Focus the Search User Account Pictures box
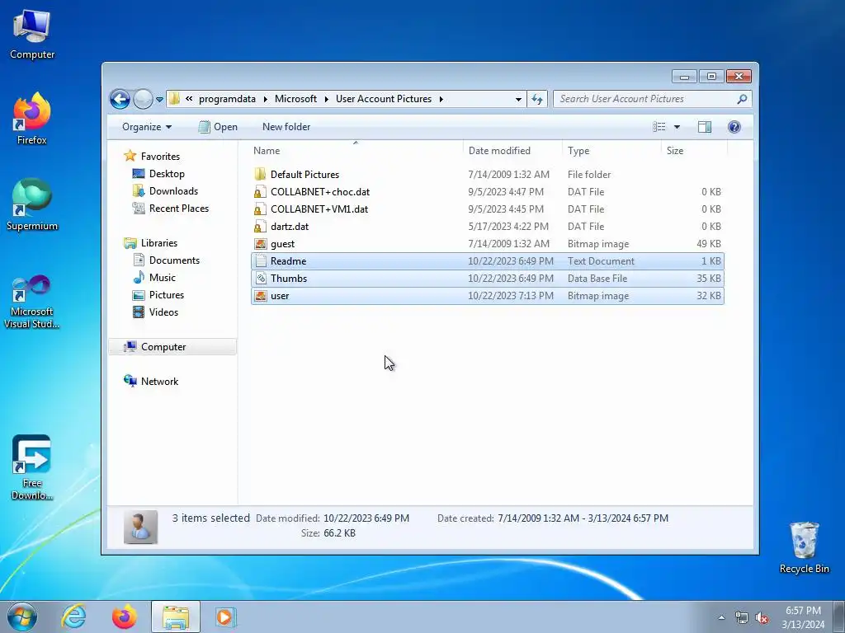This screenshot has width=845, height=633. 646,99
